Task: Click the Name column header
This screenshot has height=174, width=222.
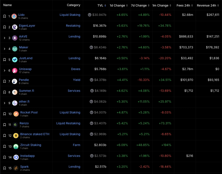Action: [8, 5]
